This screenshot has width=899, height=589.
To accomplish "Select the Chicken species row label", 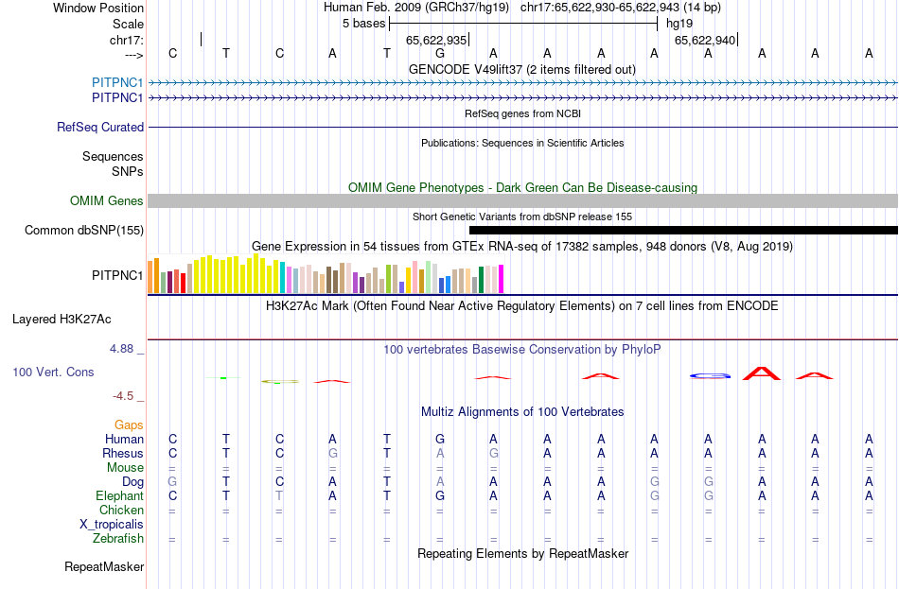I will coord(121,510).
